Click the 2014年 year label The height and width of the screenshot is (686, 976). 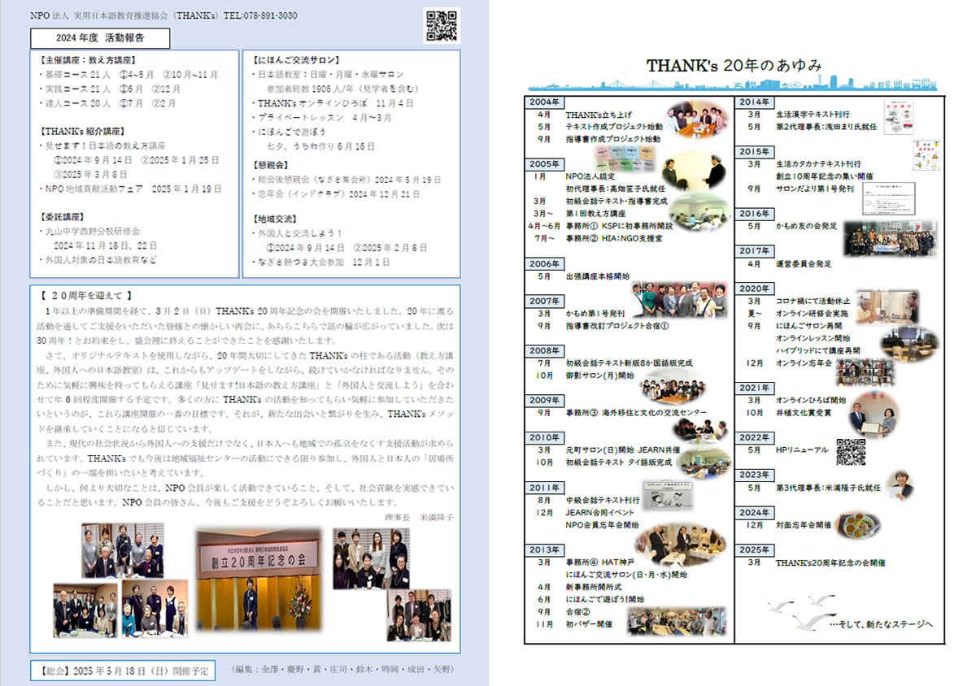[x=754, y=102]
